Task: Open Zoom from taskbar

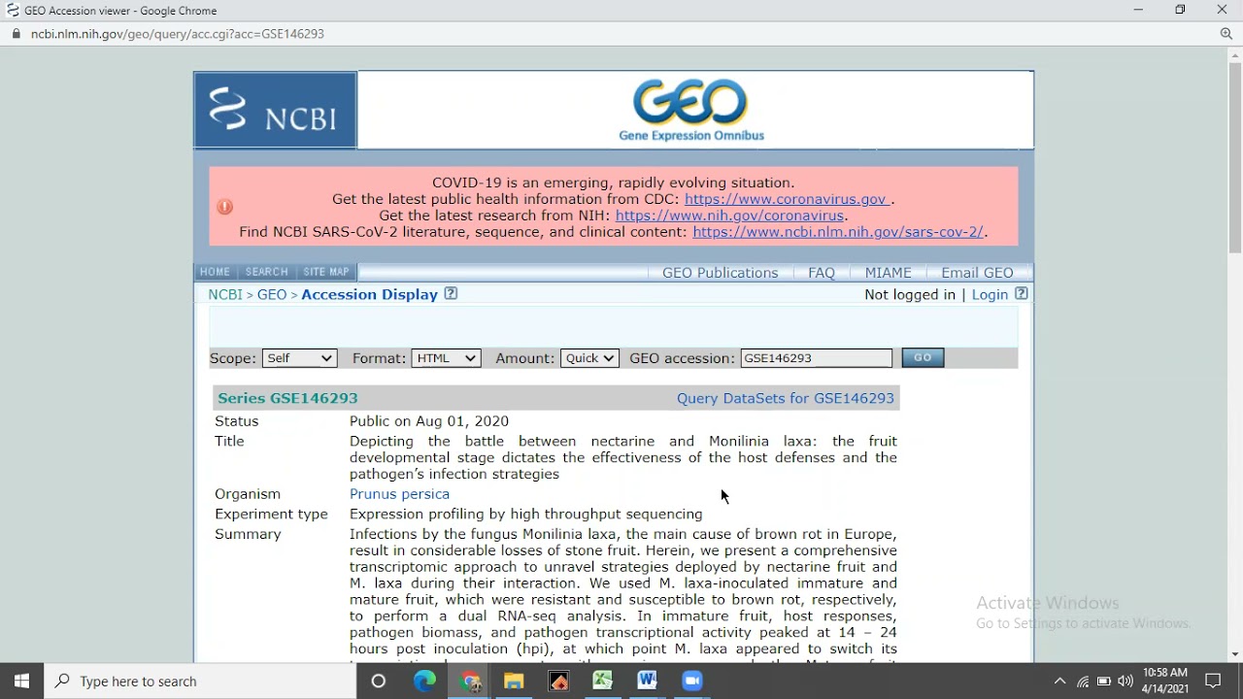Action: tap(692, 681)
